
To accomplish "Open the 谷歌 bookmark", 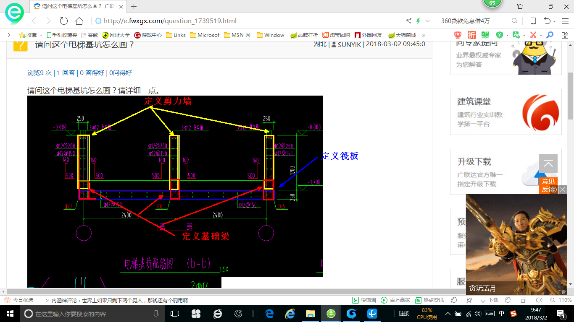I will 90,35.
